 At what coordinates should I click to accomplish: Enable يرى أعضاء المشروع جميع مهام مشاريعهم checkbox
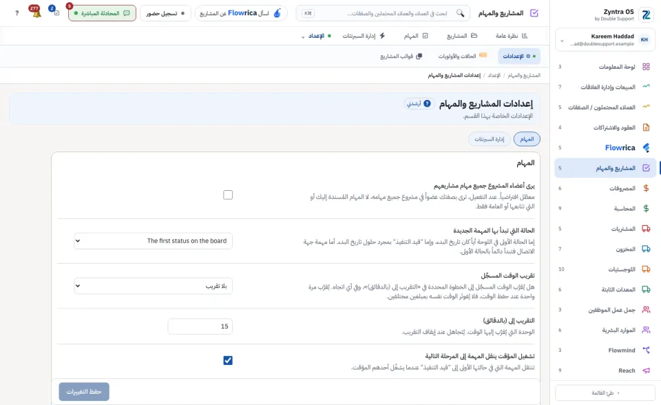(228, 195)
